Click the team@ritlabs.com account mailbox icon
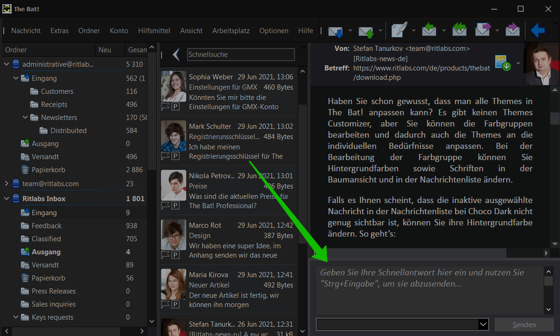560x336 pixels. [16, 183]
